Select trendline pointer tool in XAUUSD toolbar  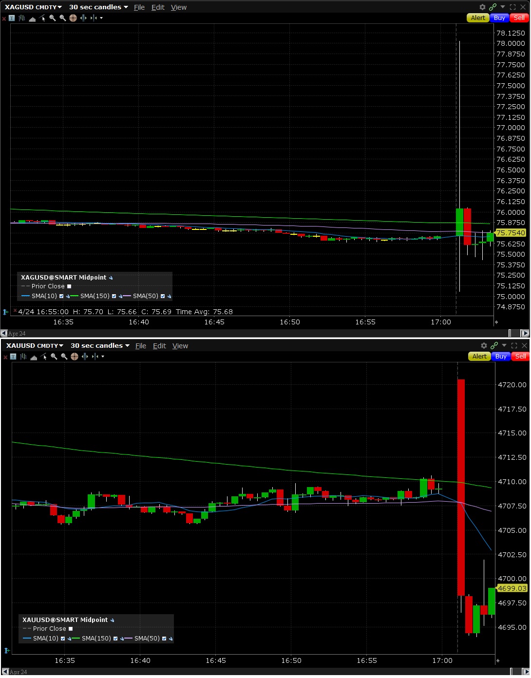pyautogui.click(x=43, y=357)
